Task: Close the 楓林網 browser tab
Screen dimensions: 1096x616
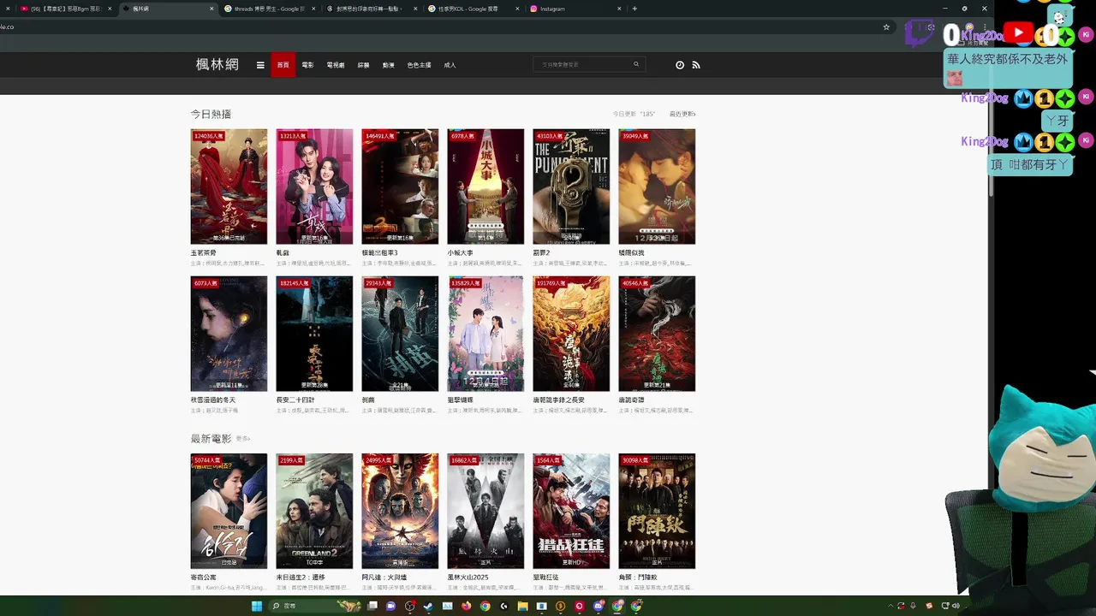Action: tap(211, 9)
